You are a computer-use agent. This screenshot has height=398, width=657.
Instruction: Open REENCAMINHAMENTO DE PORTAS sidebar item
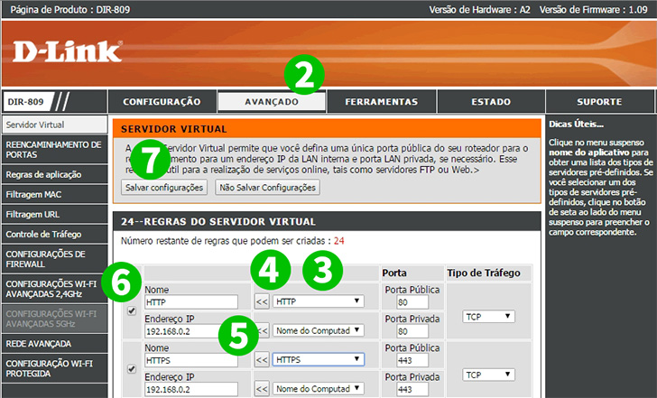coord(54,150)
